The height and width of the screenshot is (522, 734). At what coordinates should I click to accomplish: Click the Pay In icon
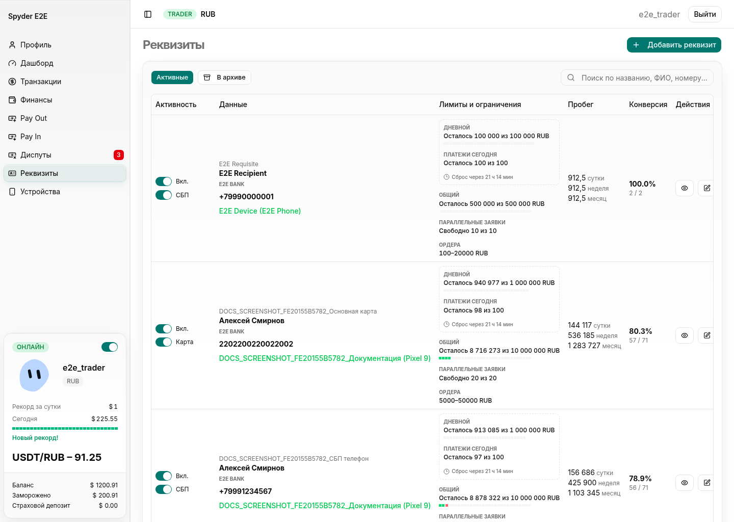tap(12, 137)
